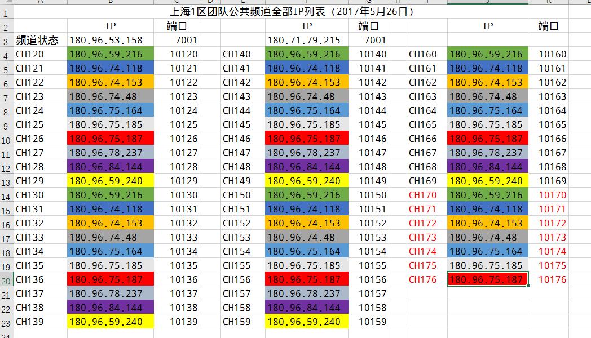Select the CH149 channel cell

pos(237,181)
